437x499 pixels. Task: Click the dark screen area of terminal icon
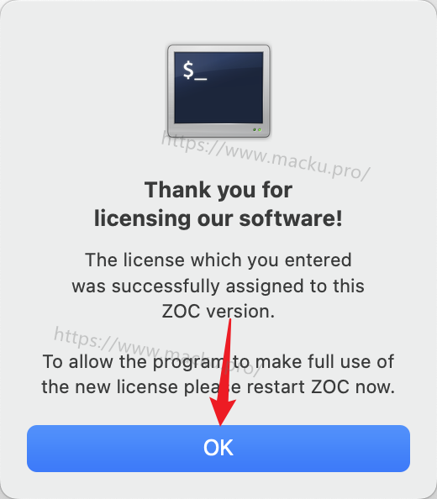(218, 87)
